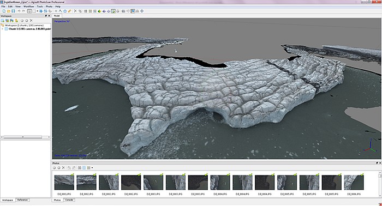Activate the Move Region tool
382x206 pixels.
click(41, 11)
